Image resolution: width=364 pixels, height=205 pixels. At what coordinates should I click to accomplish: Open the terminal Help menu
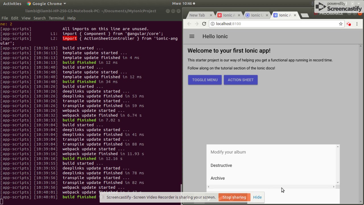[71, 18]
